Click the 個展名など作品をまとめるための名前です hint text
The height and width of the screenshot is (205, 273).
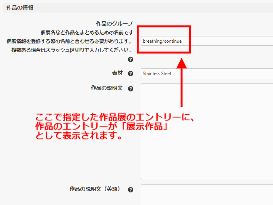[87, 32]
